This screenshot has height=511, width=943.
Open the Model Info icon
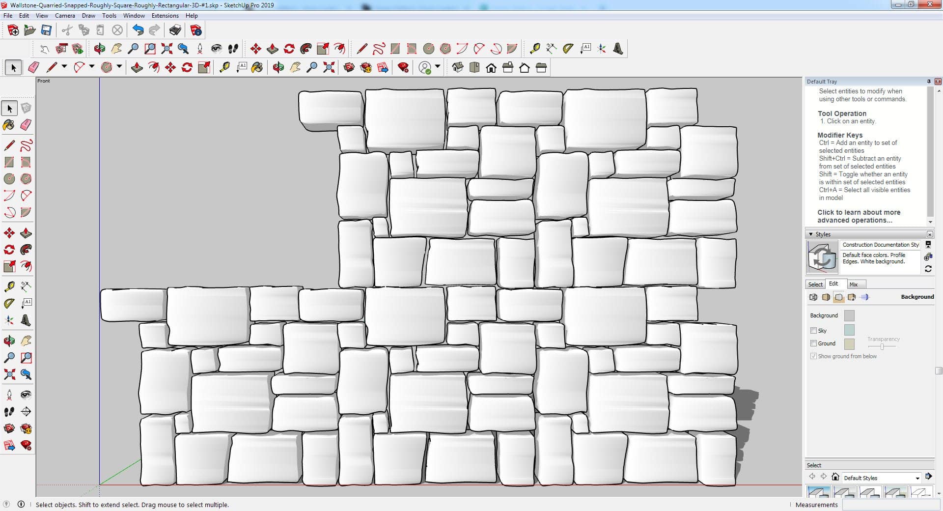pyautogui.click(x=196, y=30)
